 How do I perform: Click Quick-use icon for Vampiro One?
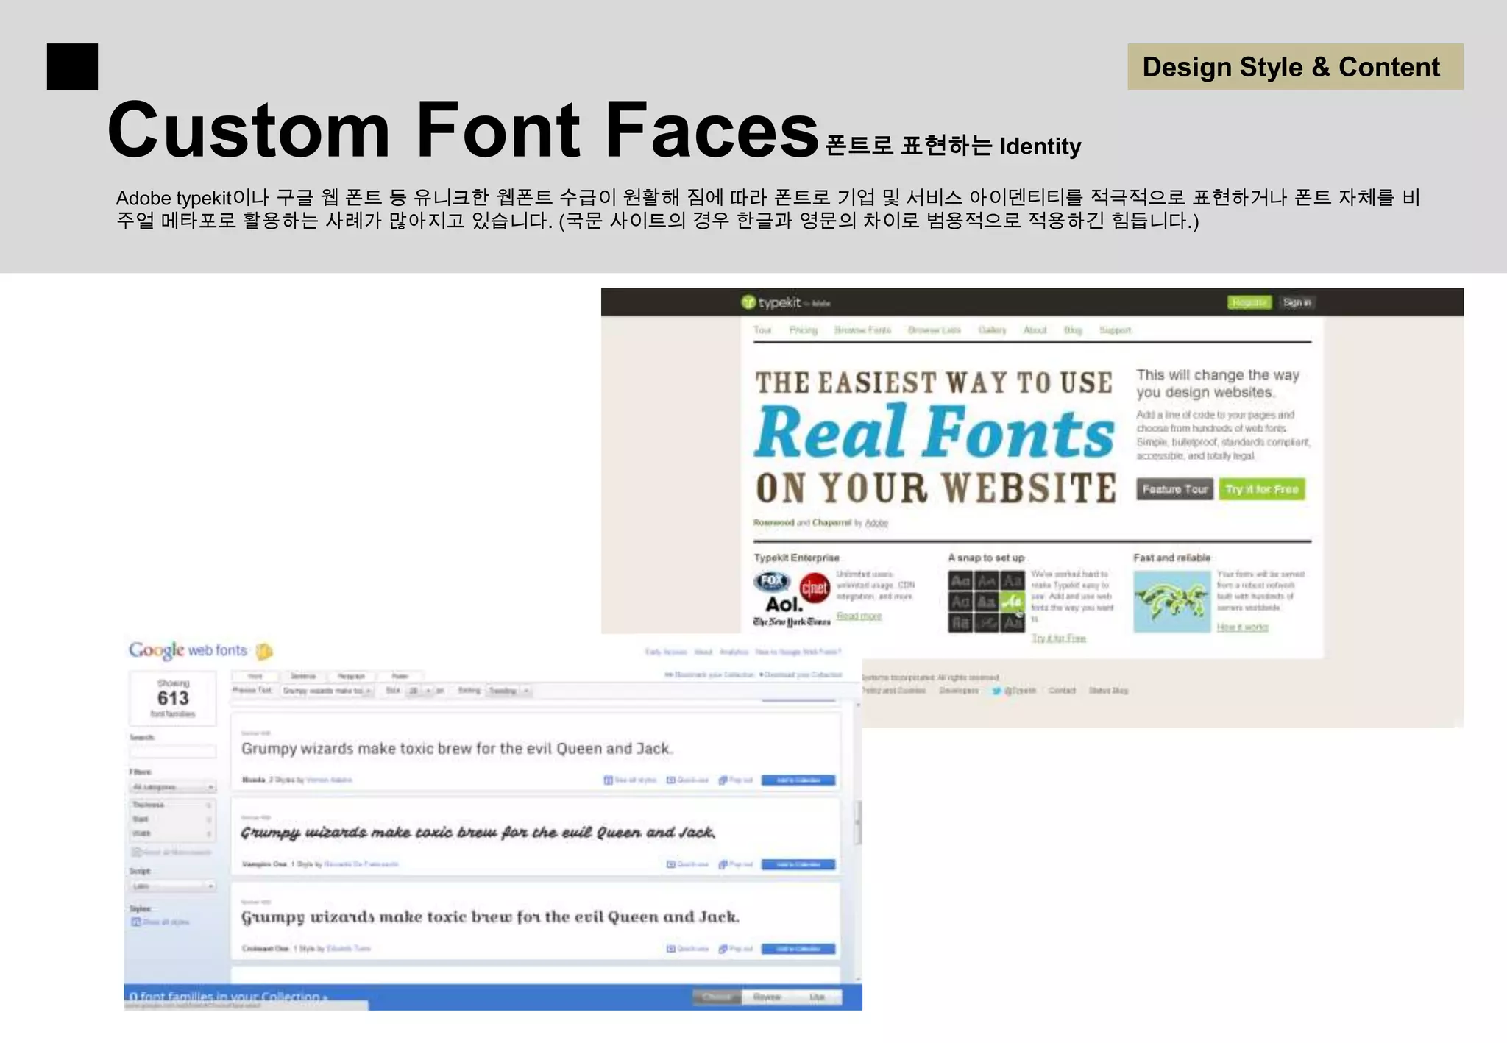pos(670,865)
